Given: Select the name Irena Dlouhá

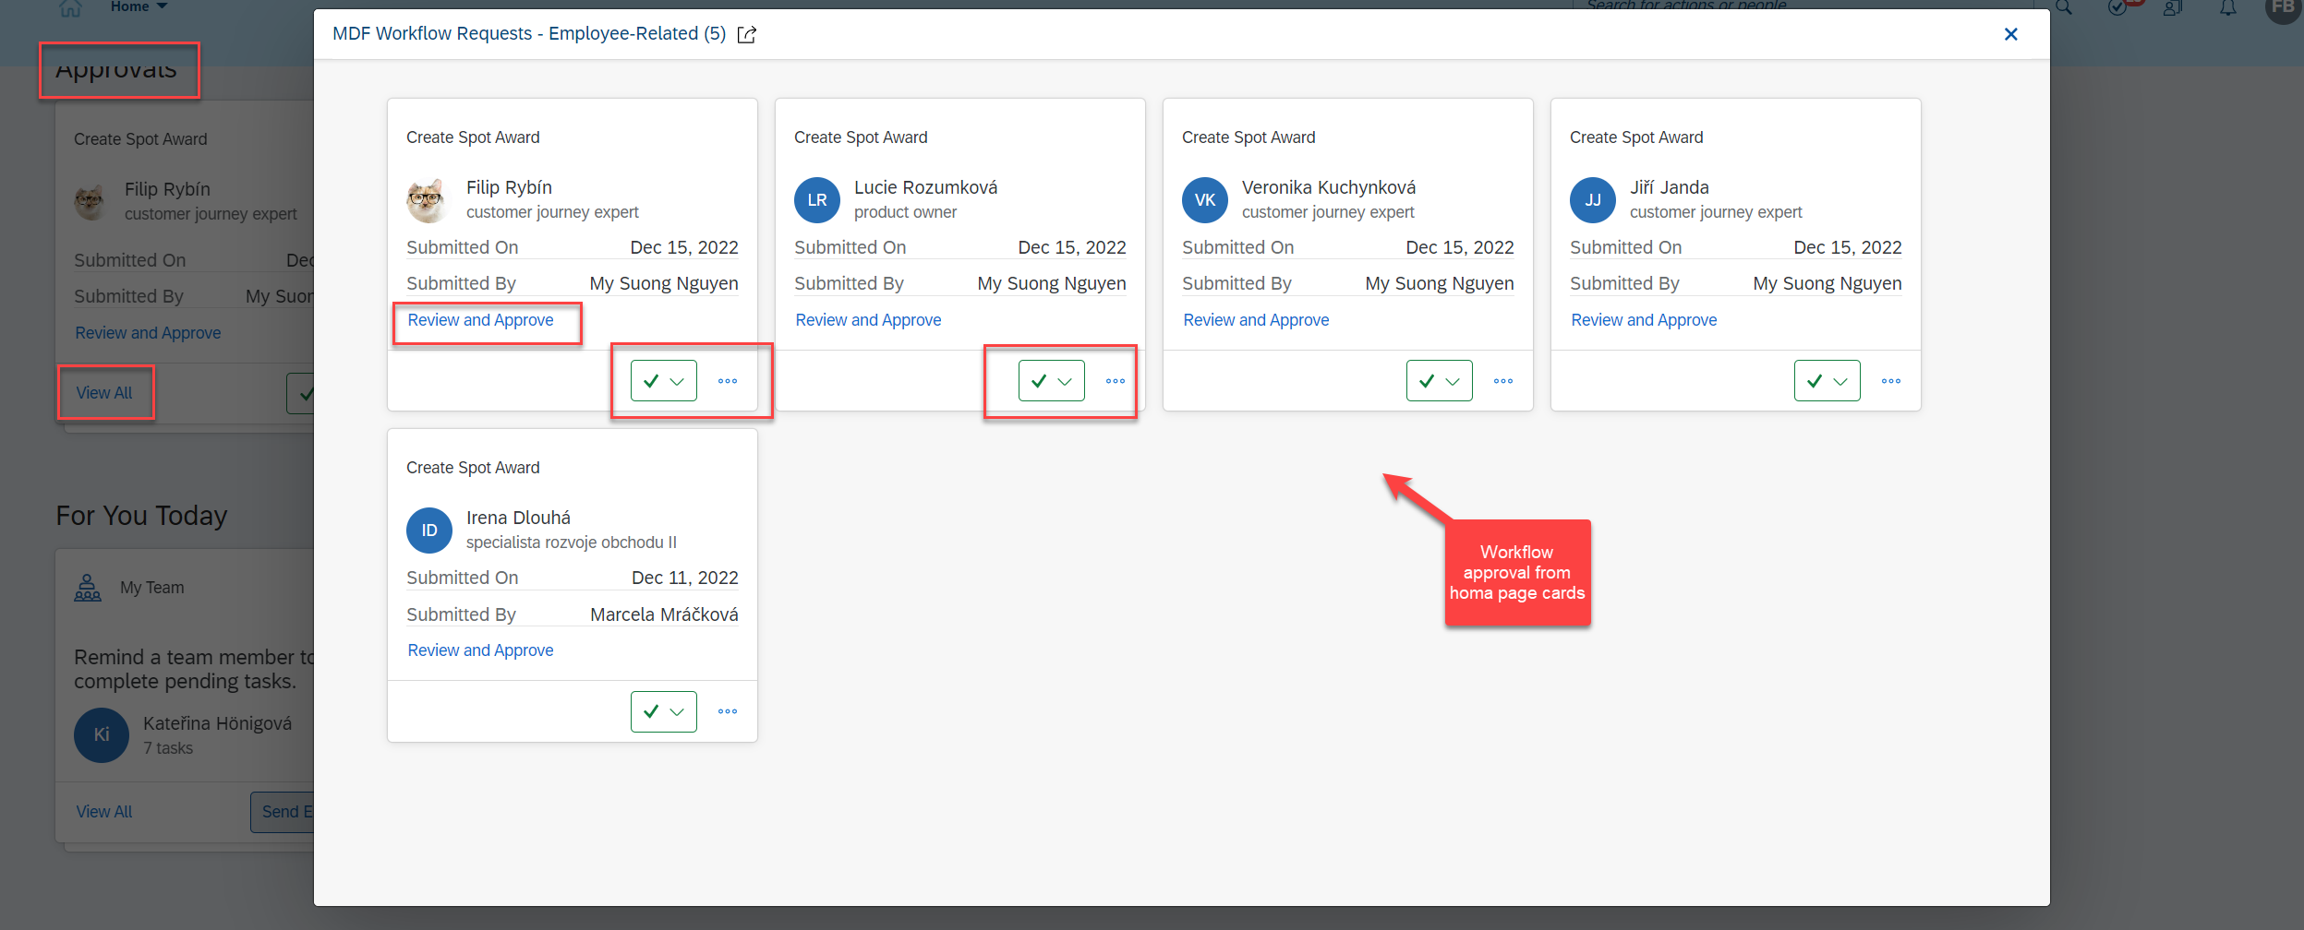Looking at the screenshot, I should (518, 518).
